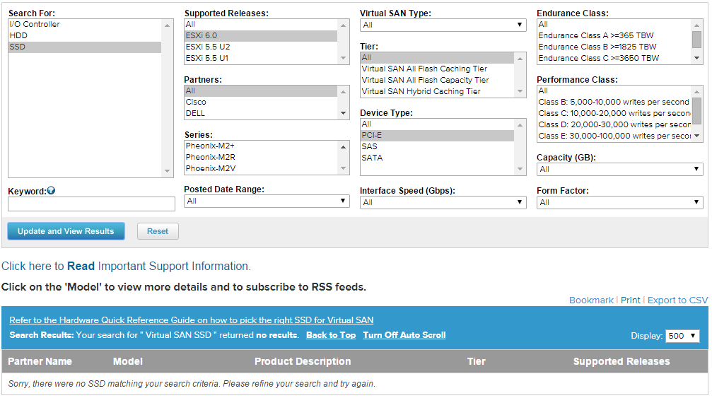Image resolution: width=712 pixels, height=398 pixels.
Task: Select SSD in Search For list
Action: (x=84, y=47)
